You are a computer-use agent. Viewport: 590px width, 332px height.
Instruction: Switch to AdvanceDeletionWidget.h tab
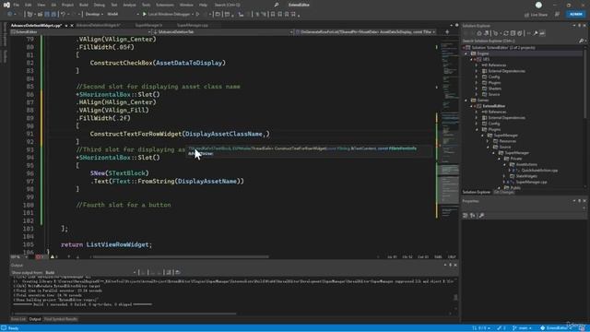click(99, 25)
